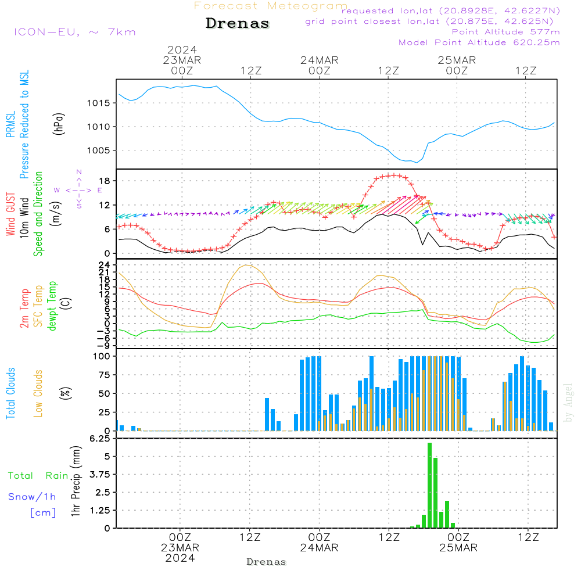This screenshot has width=581, height=581.
Task: Click the top axis '23MAR 00Z' label
Action: point(182,65)
